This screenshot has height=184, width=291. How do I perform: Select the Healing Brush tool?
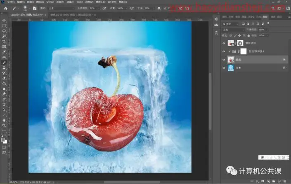[x=4, y=57]
